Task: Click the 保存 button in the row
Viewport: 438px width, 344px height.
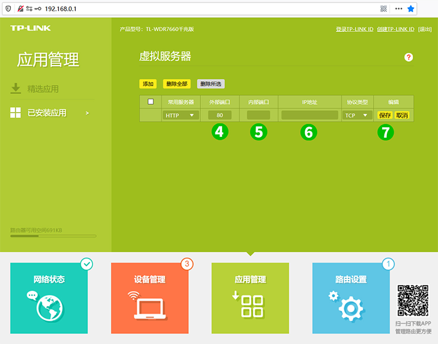Action: pyautogui.click(x=385, y=115)
